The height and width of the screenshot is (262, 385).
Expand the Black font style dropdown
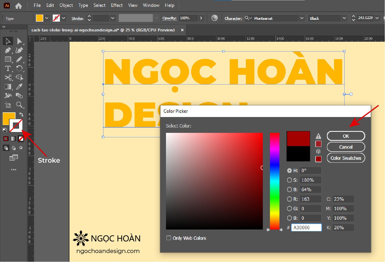[344, 18]
